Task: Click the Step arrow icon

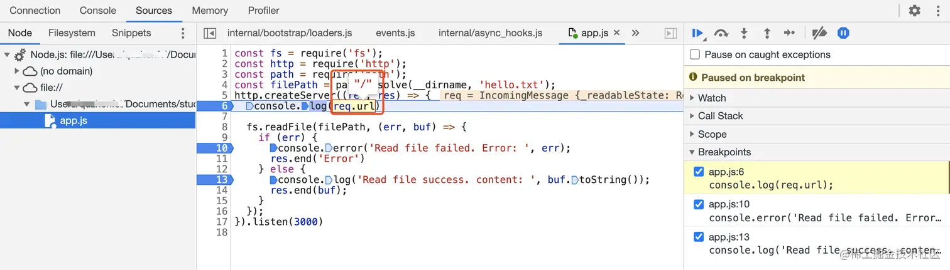Action: [790, 33]
